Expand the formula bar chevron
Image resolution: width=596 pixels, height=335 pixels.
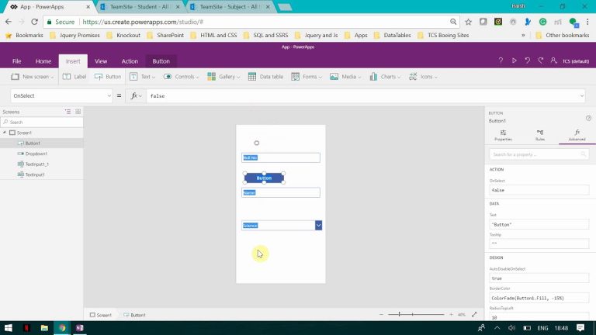pyautogui.click(x=581, y=96)
